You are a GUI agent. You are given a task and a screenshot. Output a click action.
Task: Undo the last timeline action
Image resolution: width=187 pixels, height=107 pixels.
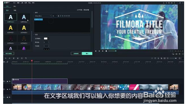point(5,58)
